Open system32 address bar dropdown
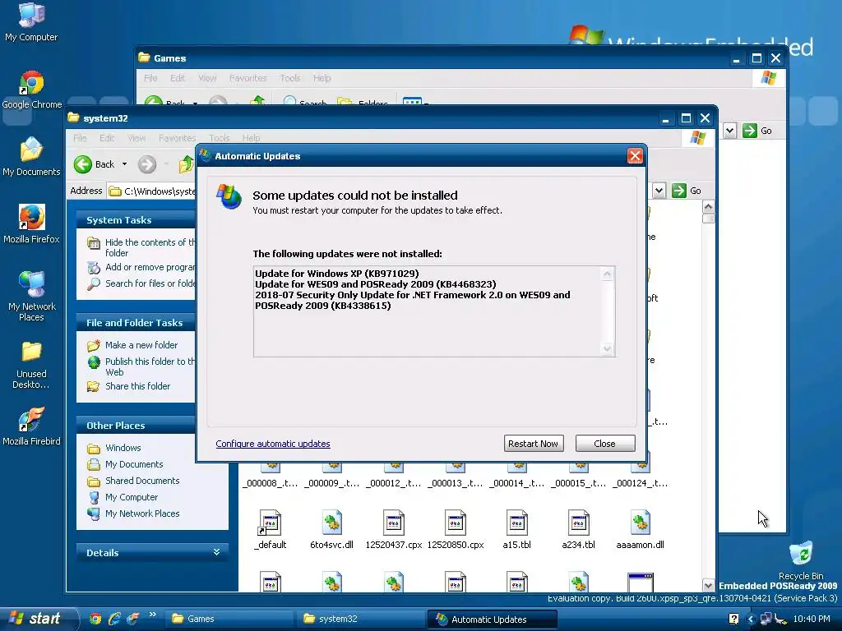 659,191
